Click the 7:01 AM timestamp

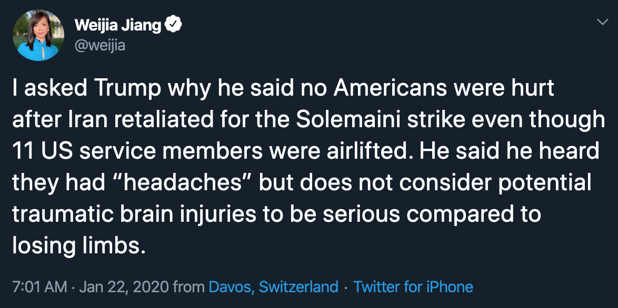tap(39, 287)
